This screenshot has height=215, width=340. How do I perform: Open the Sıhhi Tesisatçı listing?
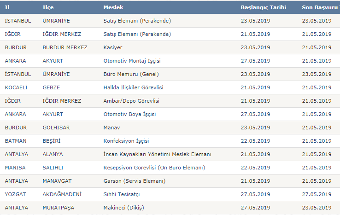122,194
